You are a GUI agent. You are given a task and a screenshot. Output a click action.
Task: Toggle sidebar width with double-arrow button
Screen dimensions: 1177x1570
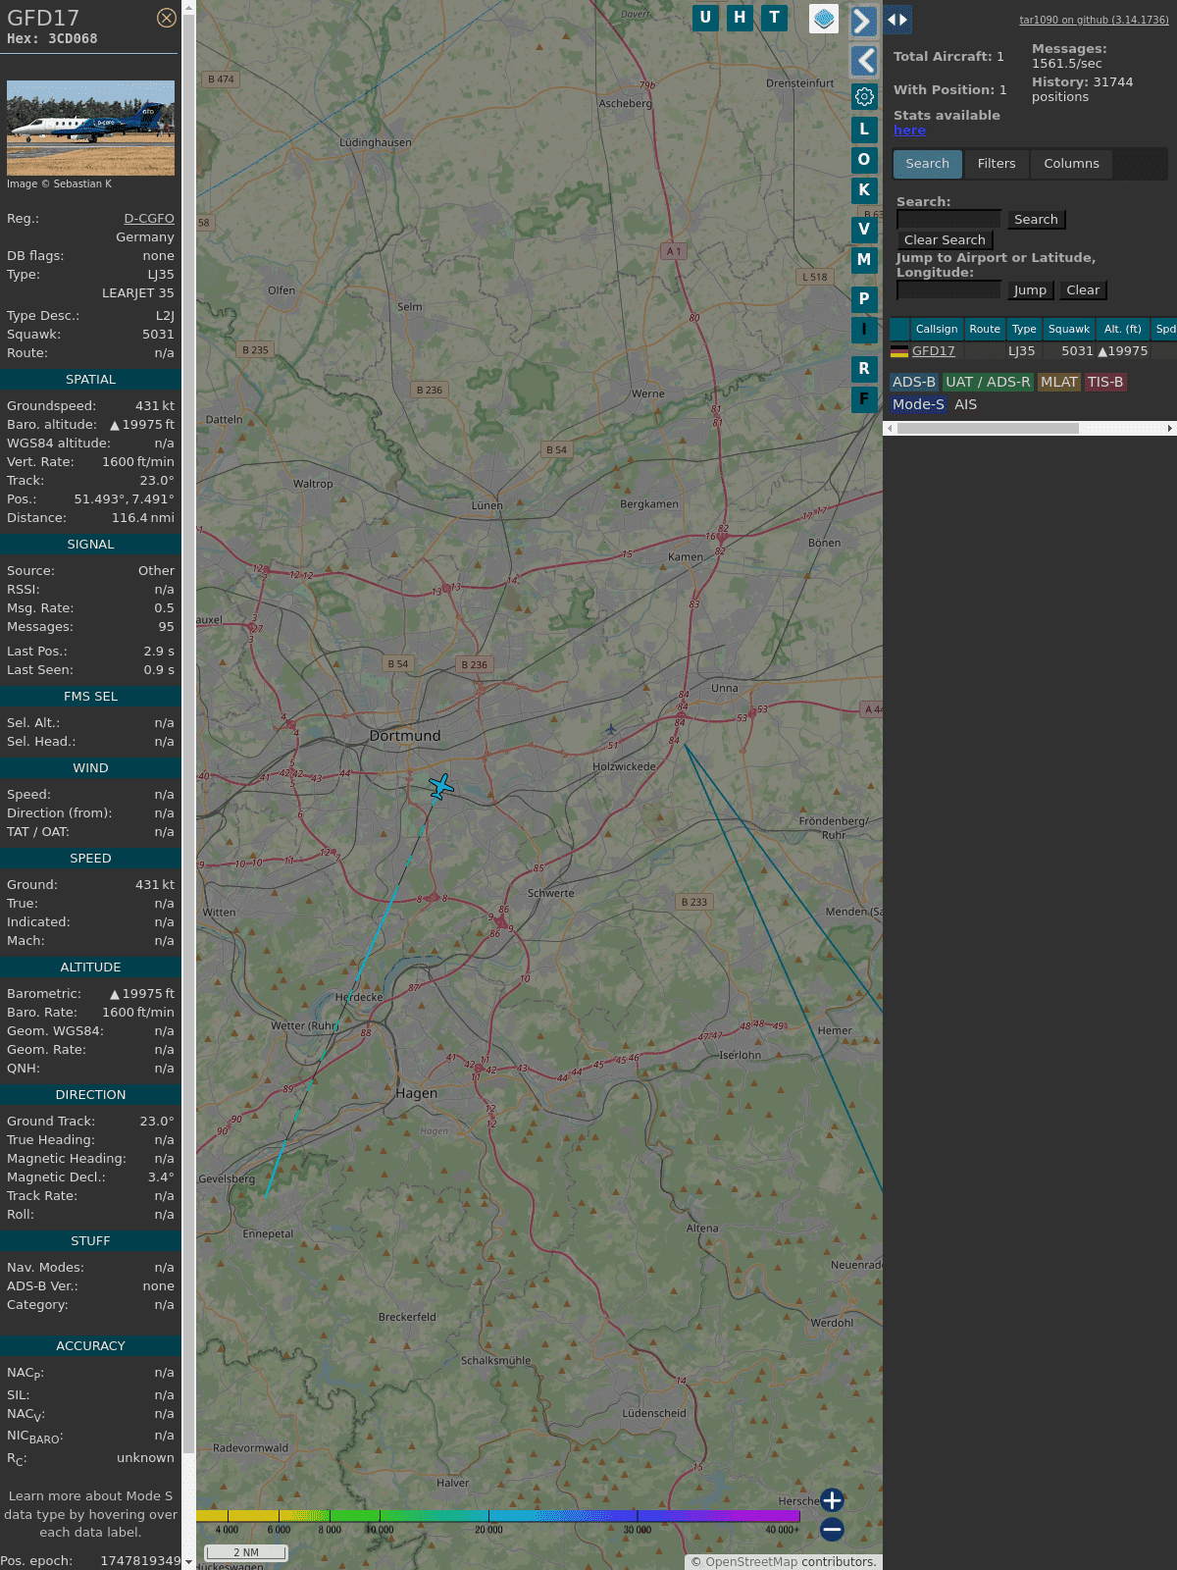897,19
